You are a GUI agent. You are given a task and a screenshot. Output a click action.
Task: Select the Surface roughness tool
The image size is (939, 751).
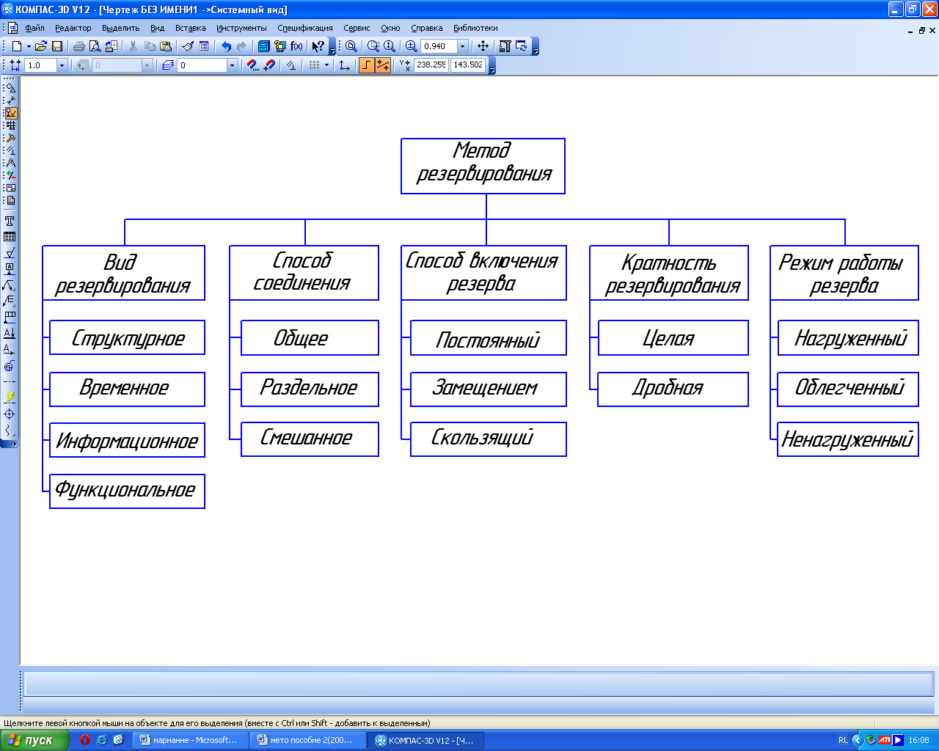(10, 253)
